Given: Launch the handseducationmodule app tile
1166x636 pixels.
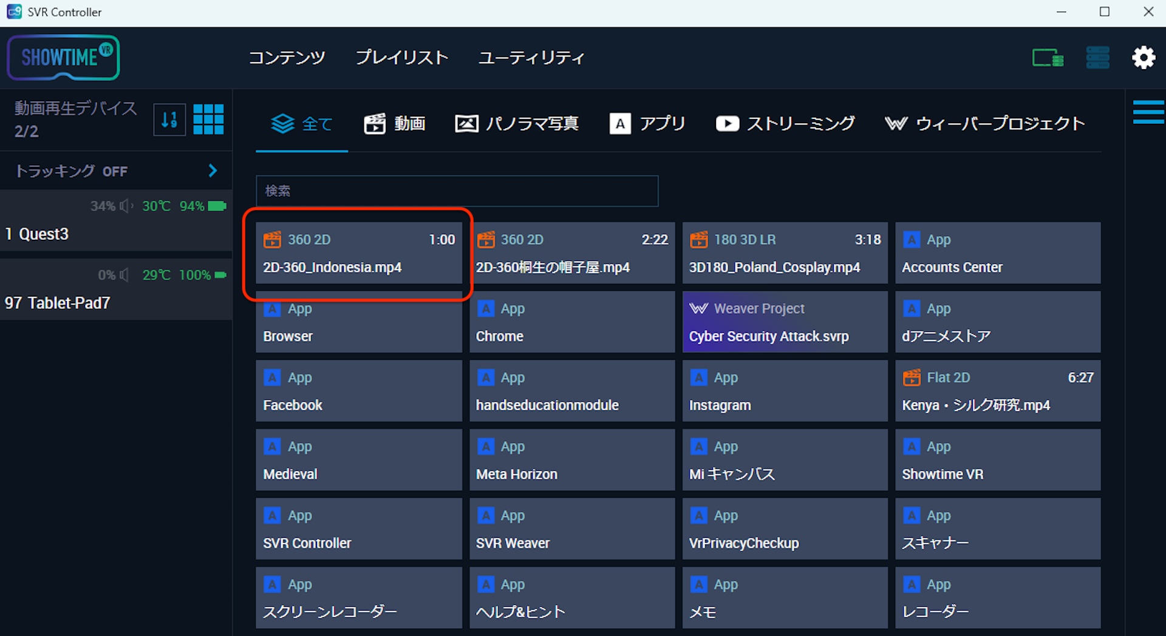Looking at the screenshot, I should pos(571,391).
